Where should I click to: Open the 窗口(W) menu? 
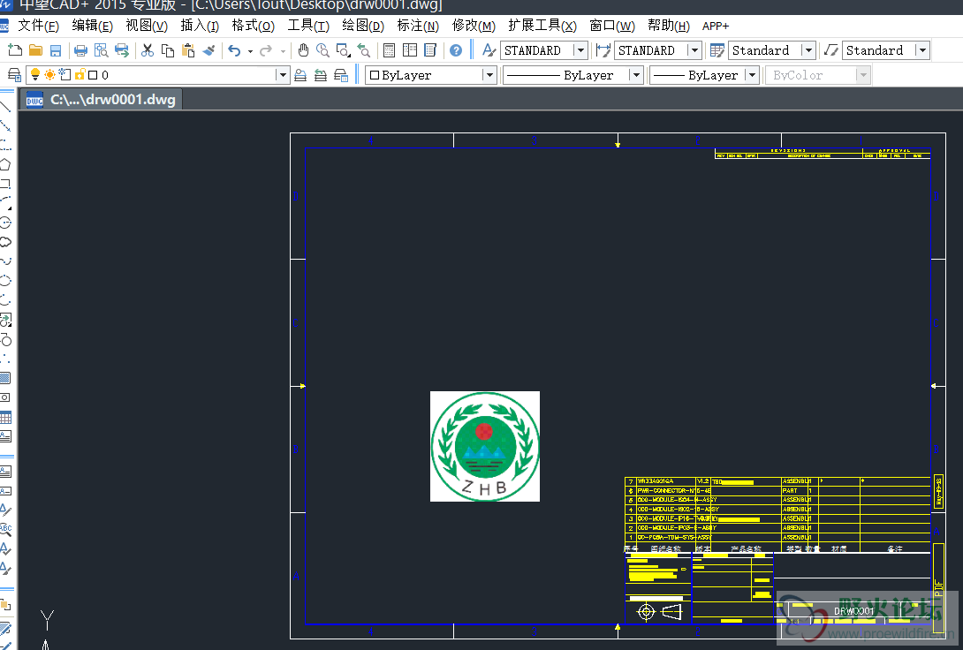pos(611,26)
